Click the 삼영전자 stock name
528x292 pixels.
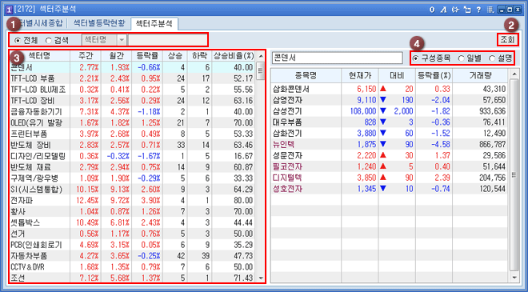(287, 100)
